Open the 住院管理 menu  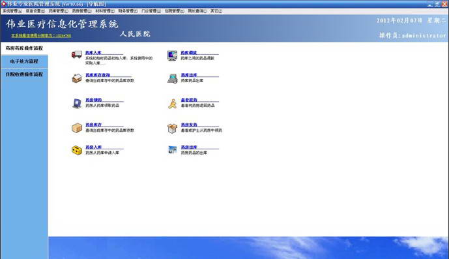(174, 11)
